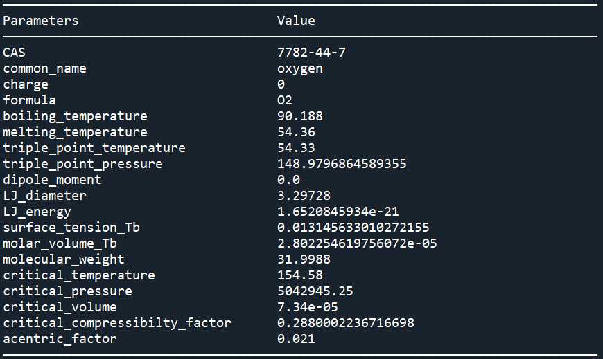
Task: Select the oxygen value text
Action: click(299, 69)
